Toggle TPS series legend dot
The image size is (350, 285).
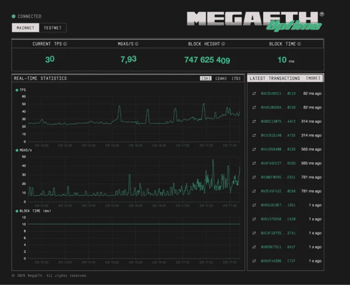16,89
